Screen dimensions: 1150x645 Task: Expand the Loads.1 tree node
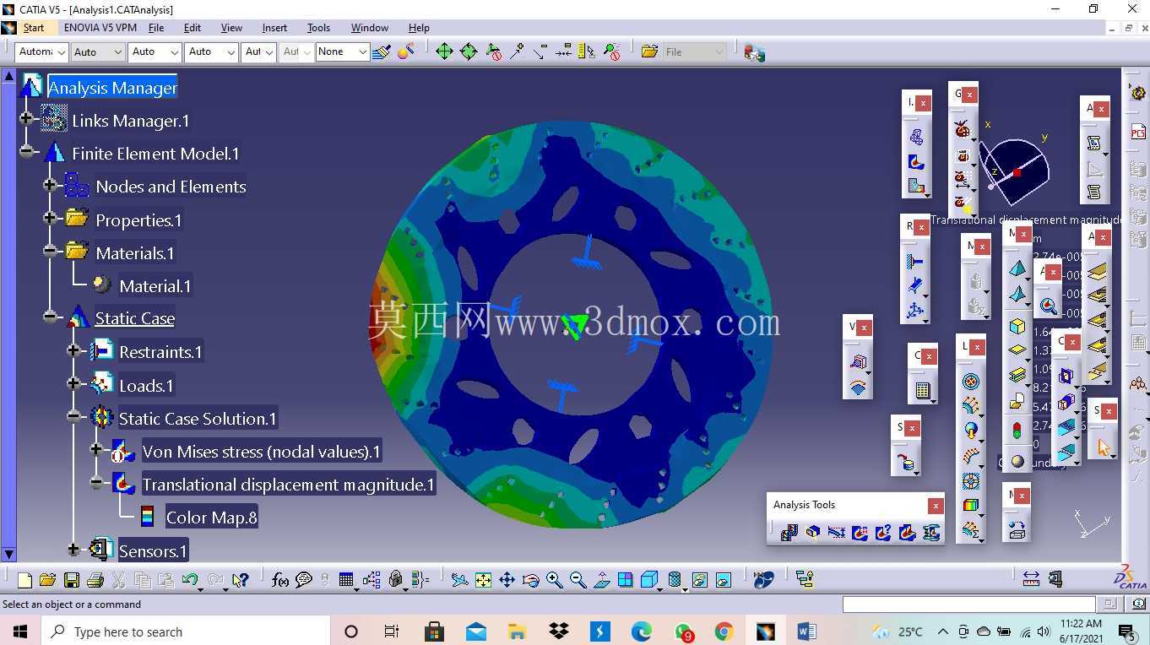pos(73,385)
